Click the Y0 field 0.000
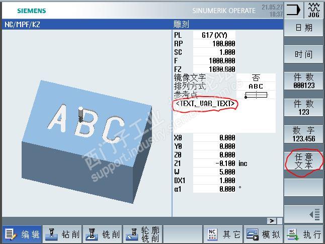 click(x=214, y=146)
